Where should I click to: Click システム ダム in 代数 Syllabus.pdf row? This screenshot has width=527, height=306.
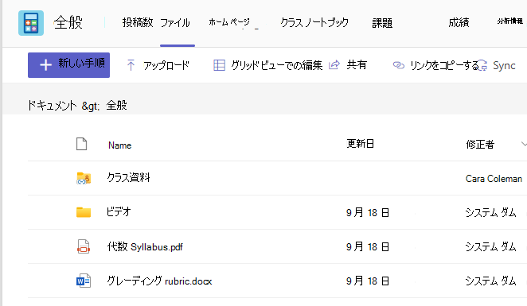pyautogui.click(x=490, y=247)
